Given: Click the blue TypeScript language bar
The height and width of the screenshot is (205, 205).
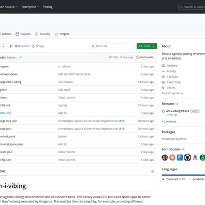Looking at the screenshot, I should click(183, 175).
